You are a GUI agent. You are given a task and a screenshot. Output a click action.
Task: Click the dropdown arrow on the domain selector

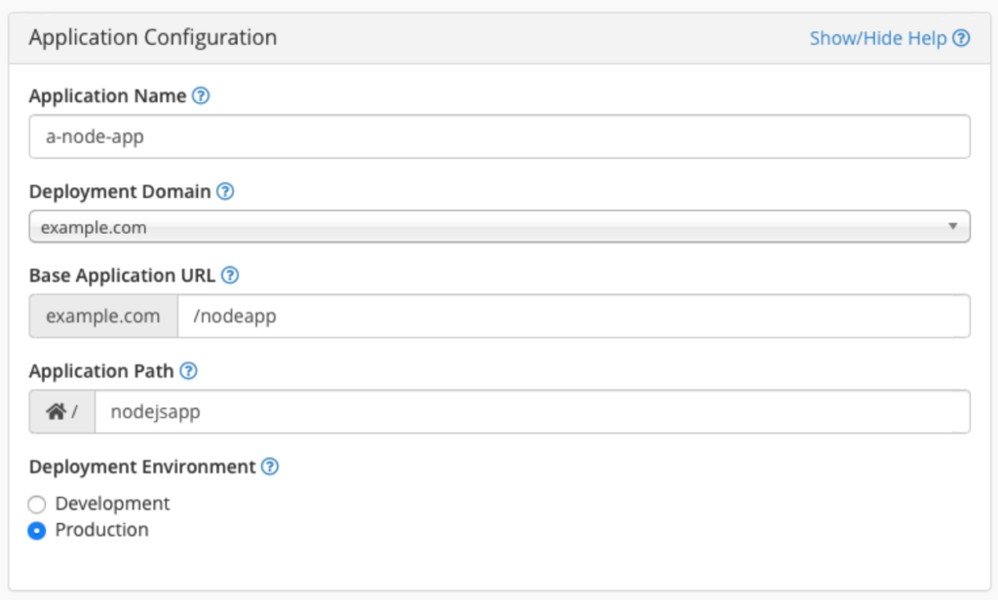[x=952, y=224]
